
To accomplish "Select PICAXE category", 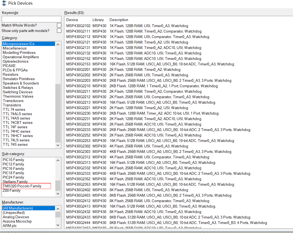I will coord(9,66).
